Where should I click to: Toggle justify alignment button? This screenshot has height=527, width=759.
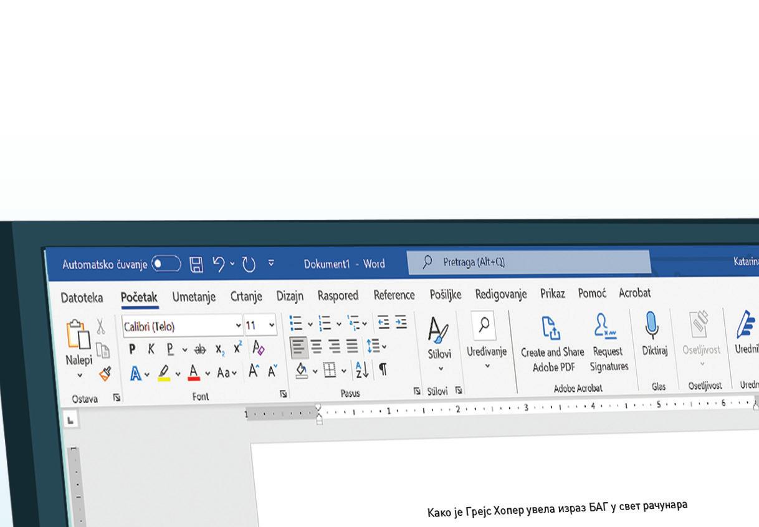(x=353, y=346)
